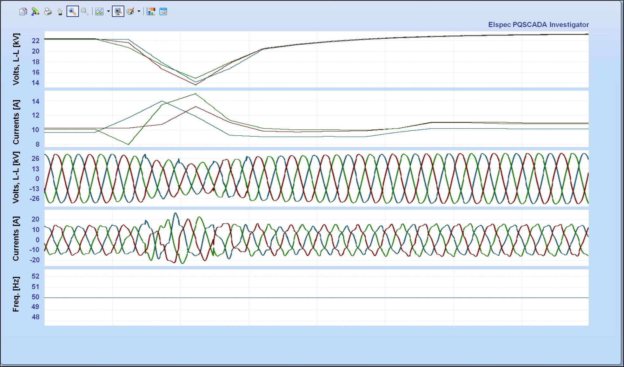
Task: Click the greyed zoom-out magnifier icon
Action: (x=84, y=12)
